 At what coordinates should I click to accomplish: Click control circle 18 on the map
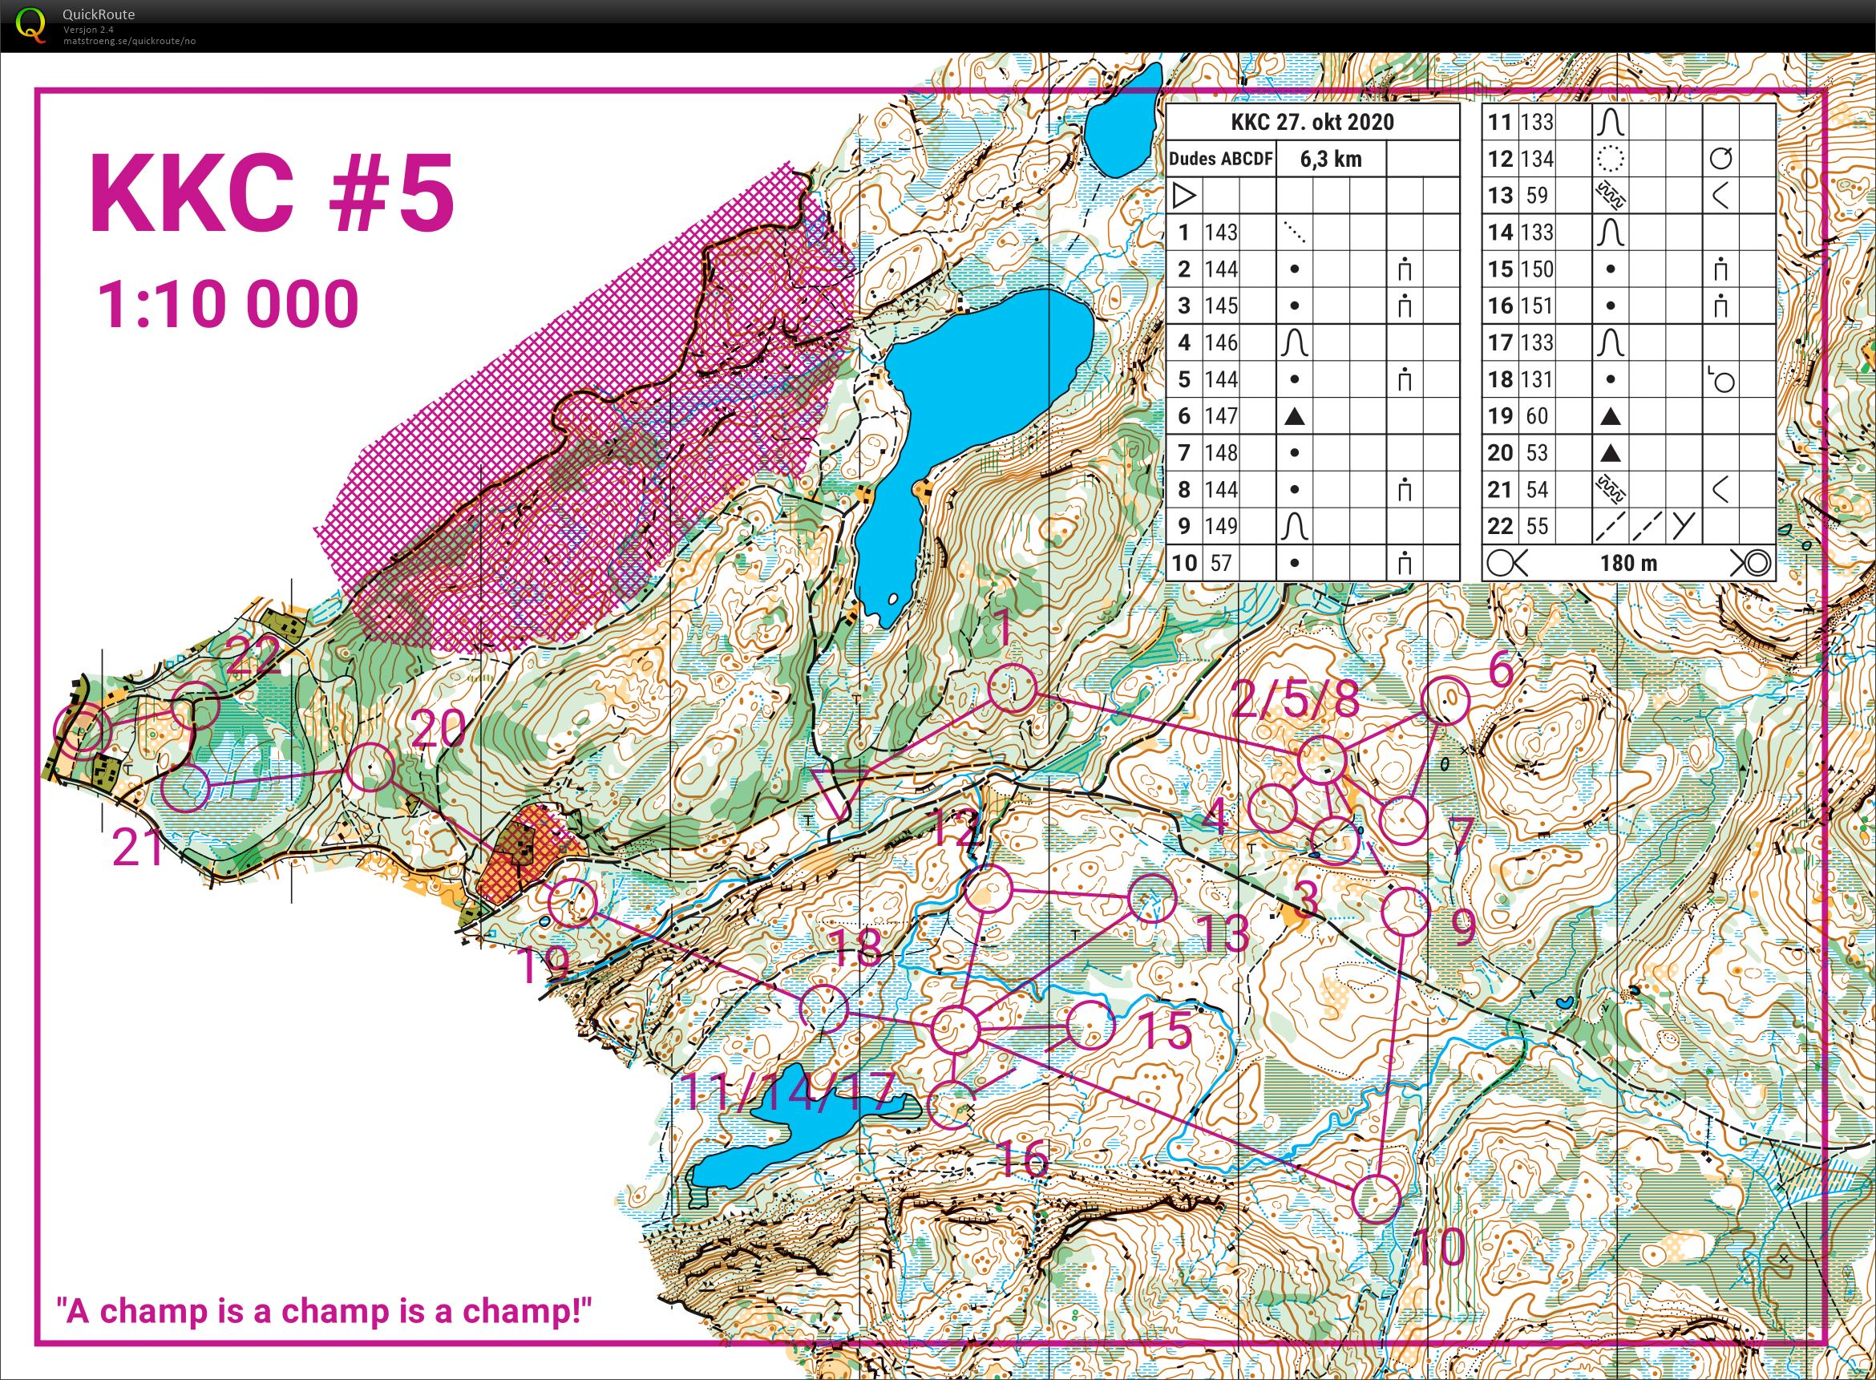(823, 1007)
